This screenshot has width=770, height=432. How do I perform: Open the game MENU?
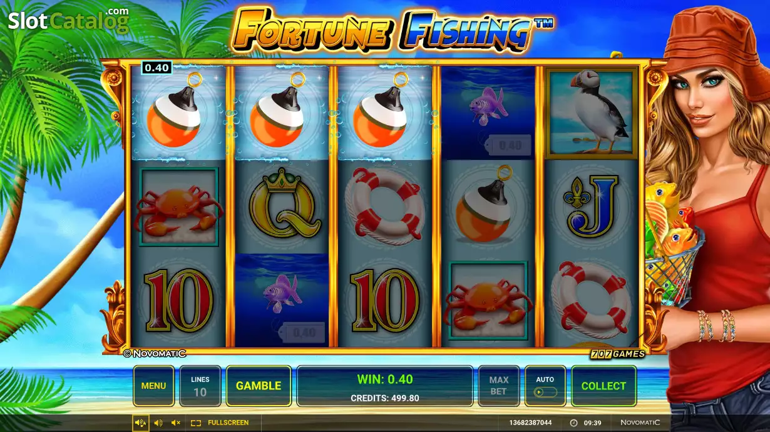153,386
